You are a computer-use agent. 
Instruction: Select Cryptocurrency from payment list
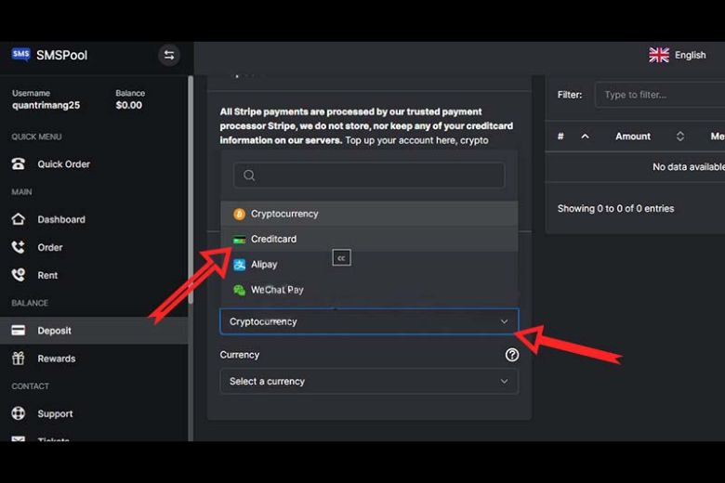[x=284, y=214]
